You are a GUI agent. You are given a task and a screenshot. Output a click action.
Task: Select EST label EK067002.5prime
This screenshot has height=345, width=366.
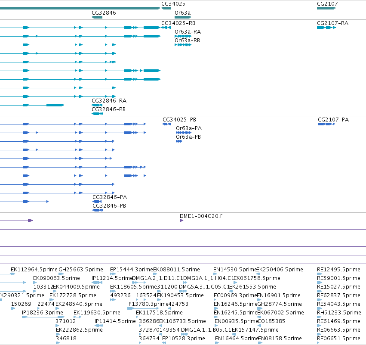[x=280, y=313]
